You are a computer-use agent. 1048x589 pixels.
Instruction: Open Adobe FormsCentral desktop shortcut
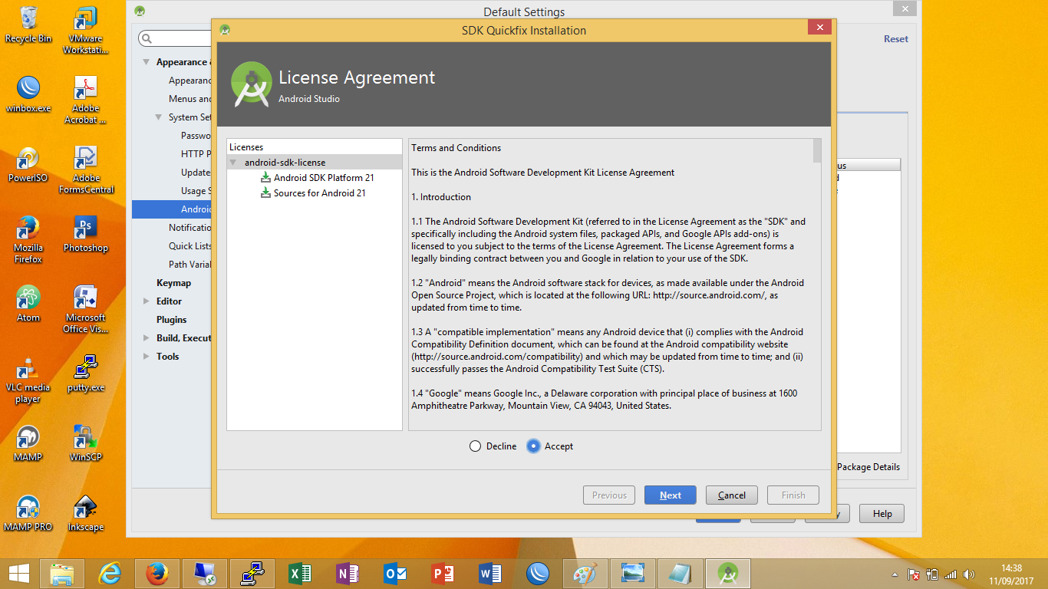86,169
